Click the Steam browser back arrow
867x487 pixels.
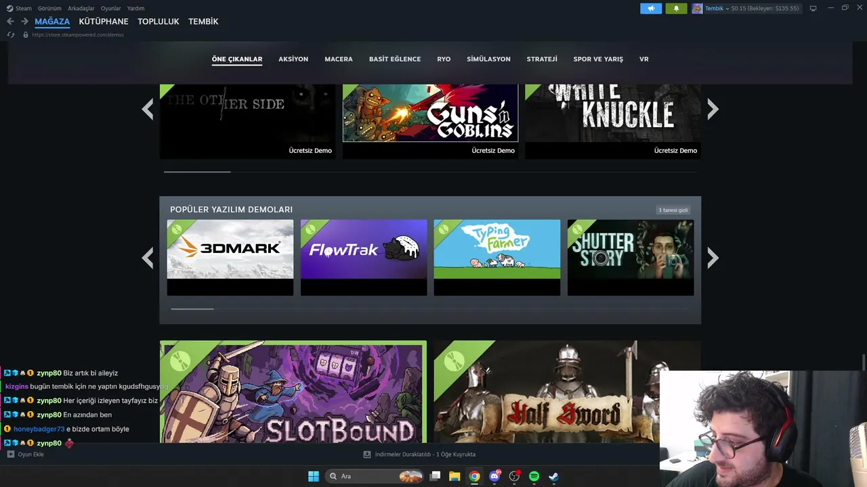10,22
